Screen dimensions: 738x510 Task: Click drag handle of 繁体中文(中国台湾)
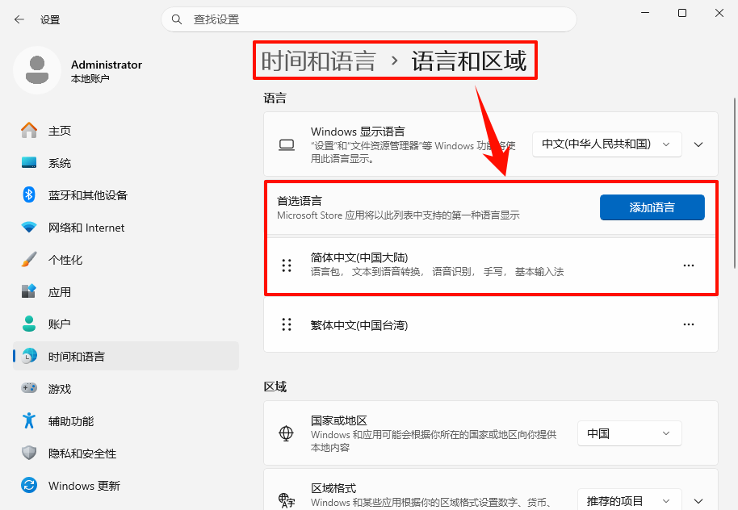[x=287, y=324]
